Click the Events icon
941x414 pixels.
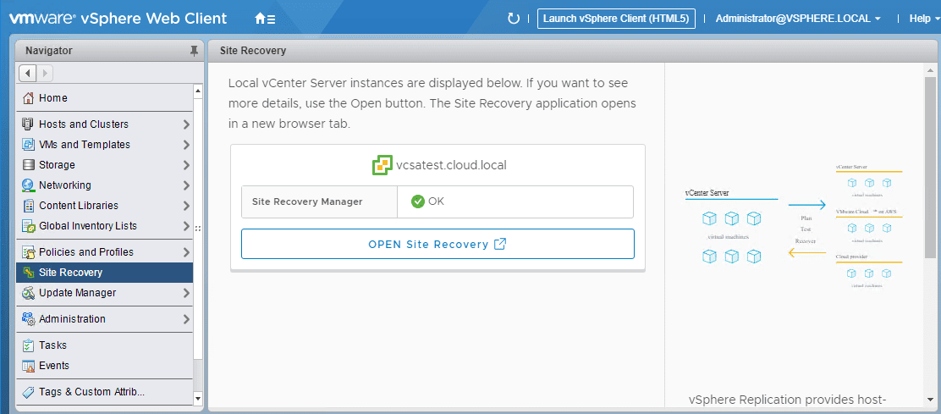[x=28, y=366]
